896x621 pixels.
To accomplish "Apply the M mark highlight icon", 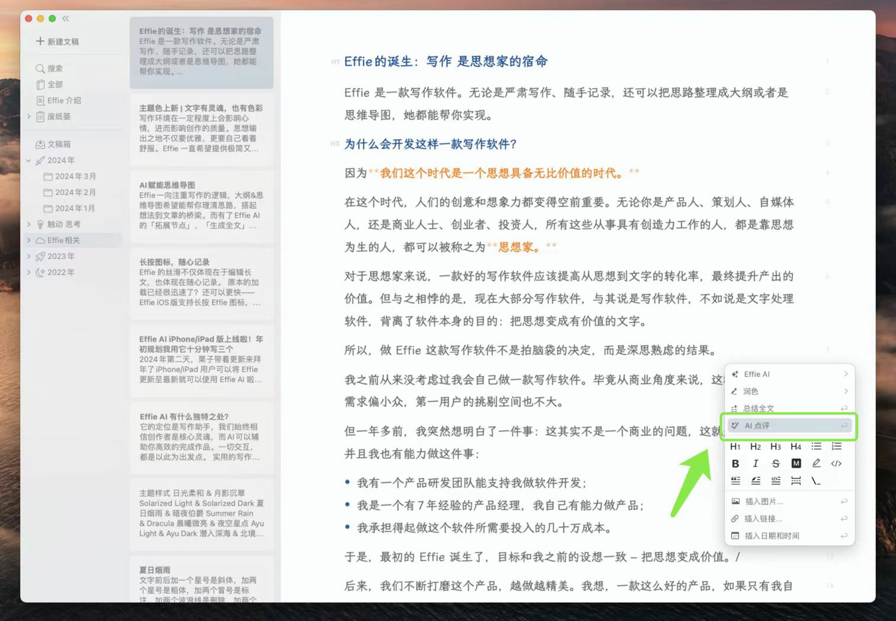I will [796, 464].
